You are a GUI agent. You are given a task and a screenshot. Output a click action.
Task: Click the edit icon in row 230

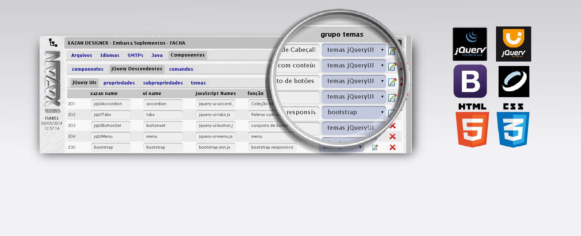(x=375, y=148)
